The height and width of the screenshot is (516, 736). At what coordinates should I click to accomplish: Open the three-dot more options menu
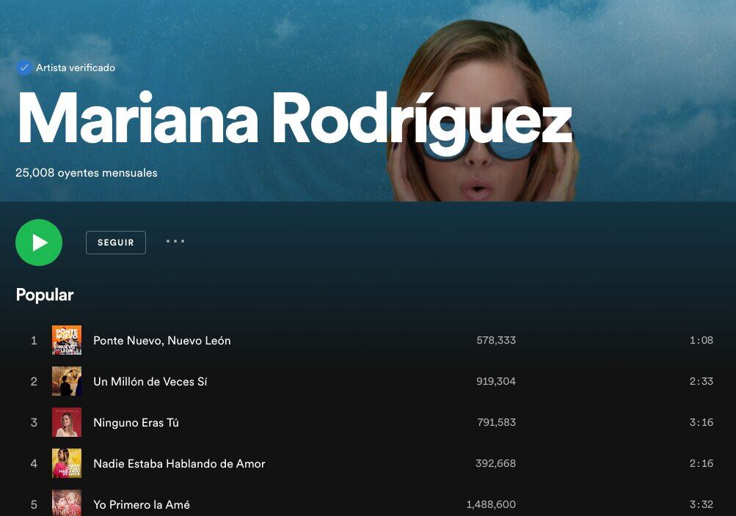pyautogui.click(x=175, y=241)
